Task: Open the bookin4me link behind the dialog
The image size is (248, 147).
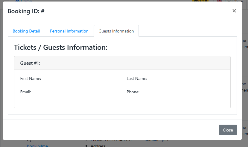Action: coord(37,146)
